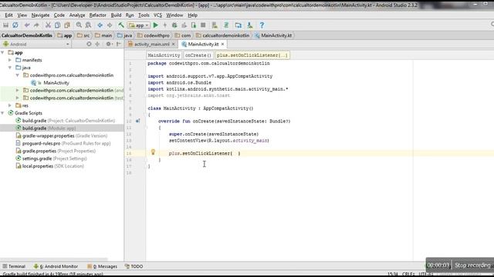Expand the res folder

tap(10, 105)
